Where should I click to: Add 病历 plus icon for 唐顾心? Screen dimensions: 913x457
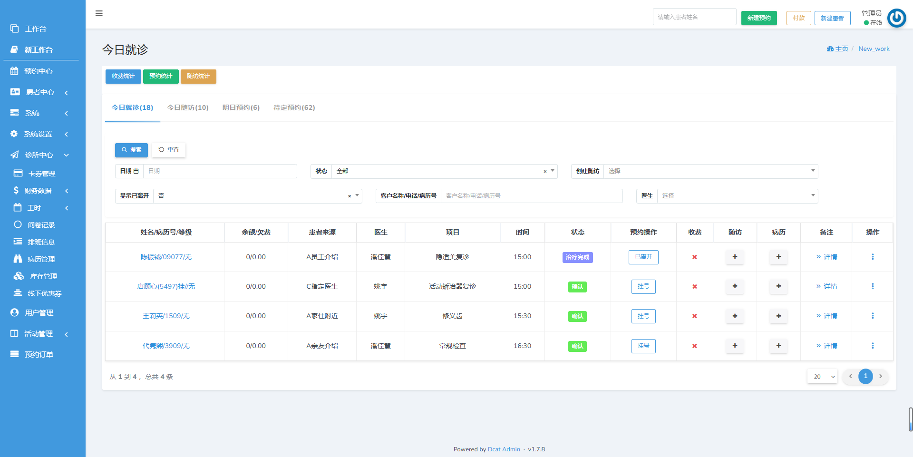click(778, 286)
